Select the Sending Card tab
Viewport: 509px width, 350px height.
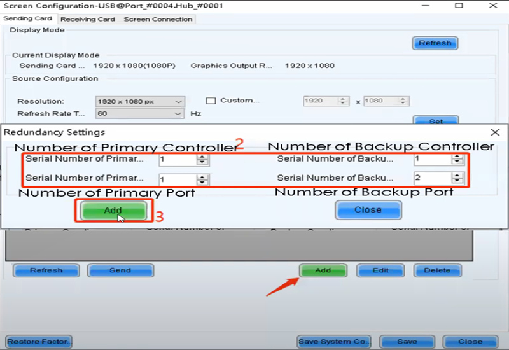click(27, 19)
